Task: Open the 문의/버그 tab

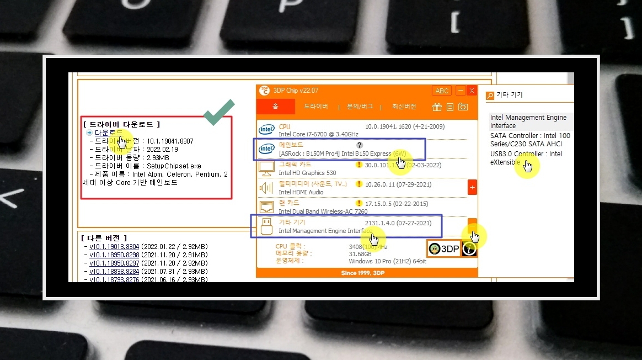Action: click(x=360, y=107)
